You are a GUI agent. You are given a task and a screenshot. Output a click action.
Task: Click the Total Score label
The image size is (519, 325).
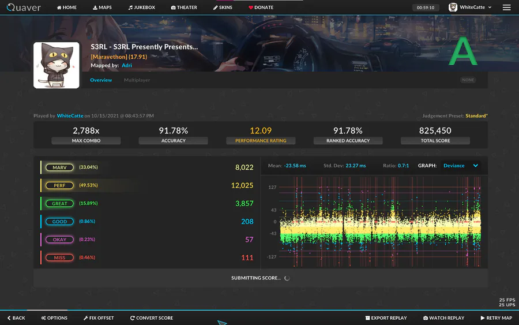[x=435, y=140]
